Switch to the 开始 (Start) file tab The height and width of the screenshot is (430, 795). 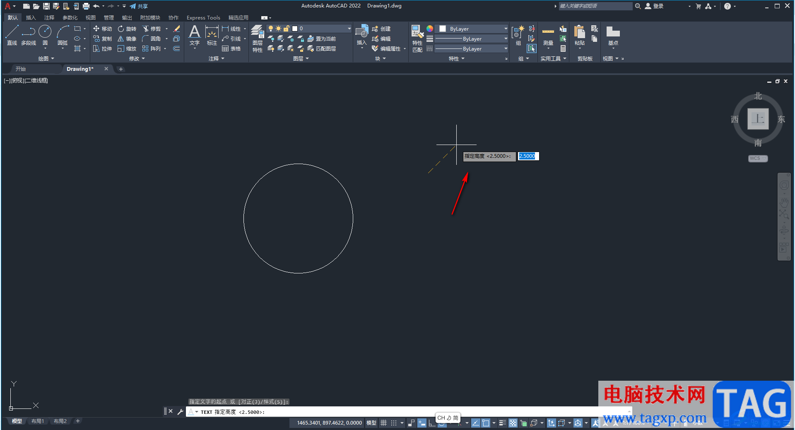point(21,69)
